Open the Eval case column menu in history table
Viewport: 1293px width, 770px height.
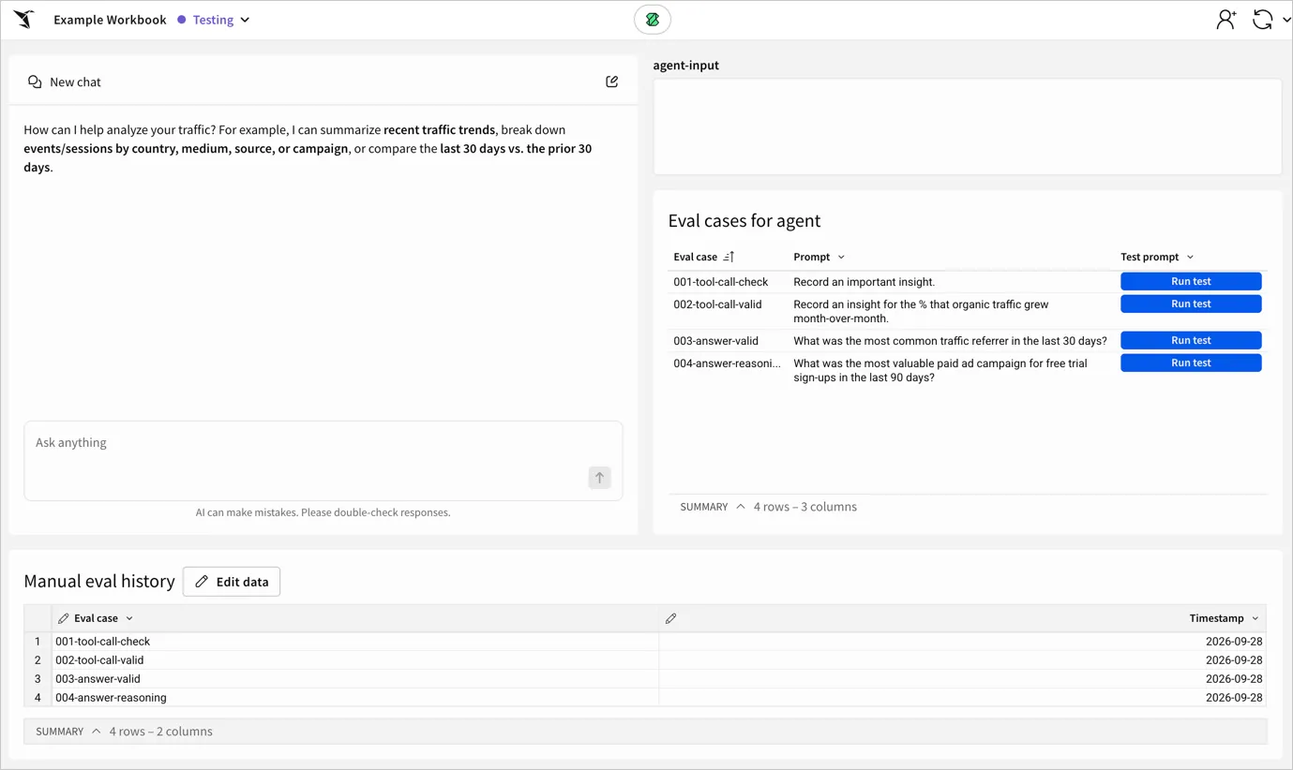click(x=129, y=618)
